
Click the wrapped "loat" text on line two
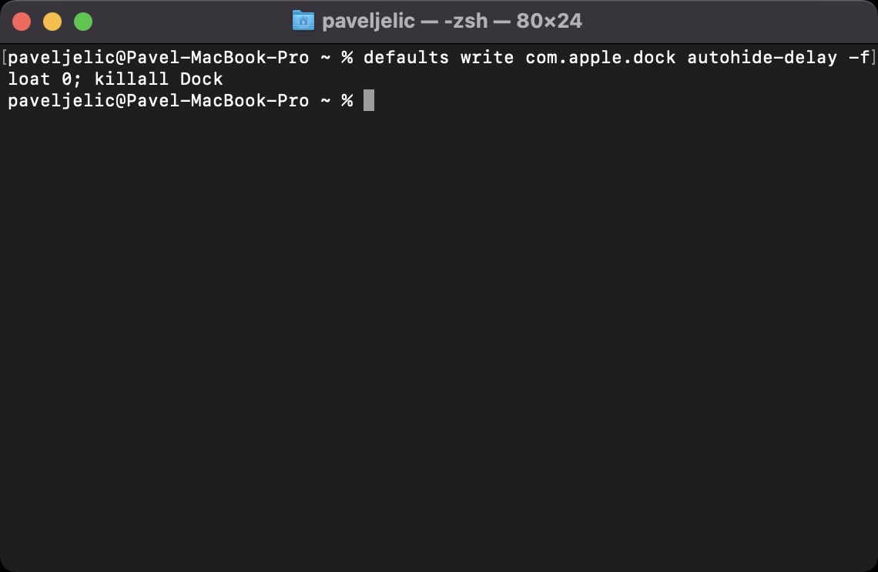[29, 79]
